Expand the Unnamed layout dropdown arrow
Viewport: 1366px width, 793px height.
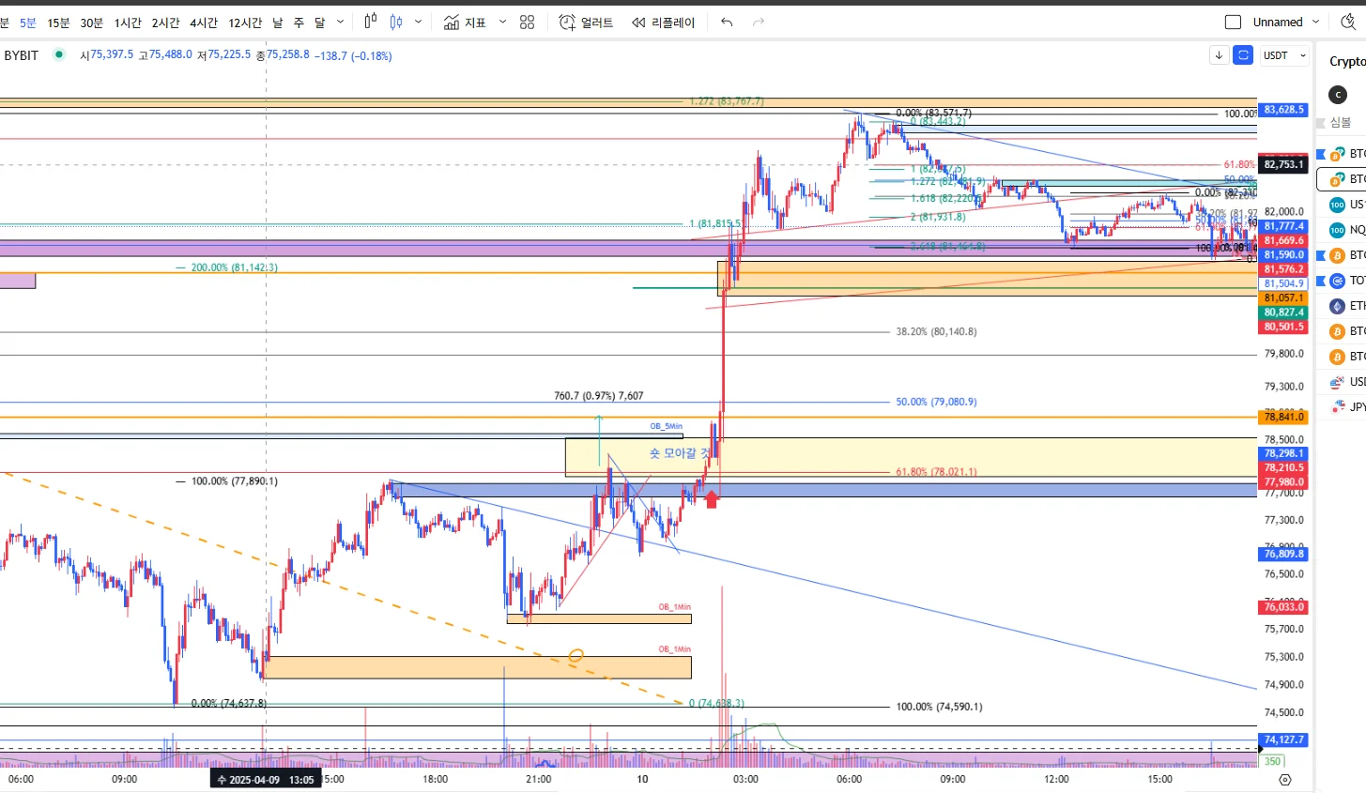pos(1315,23)
